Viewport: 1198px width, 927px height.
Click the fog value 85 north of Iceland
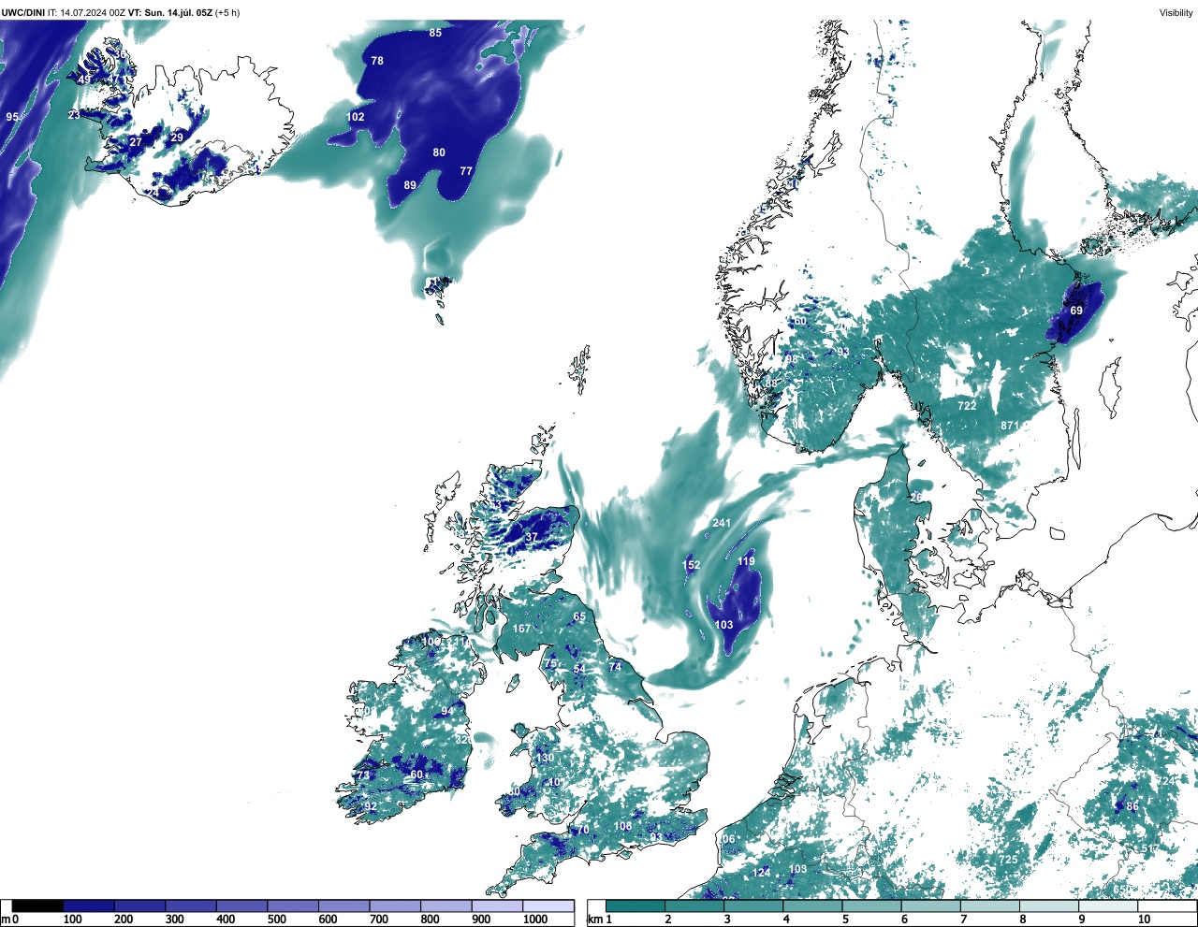coord(435,33)
